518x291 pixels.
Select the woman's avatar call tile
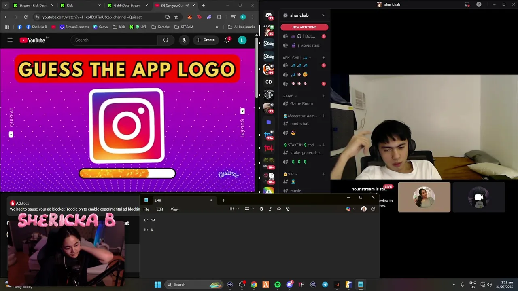424,197
